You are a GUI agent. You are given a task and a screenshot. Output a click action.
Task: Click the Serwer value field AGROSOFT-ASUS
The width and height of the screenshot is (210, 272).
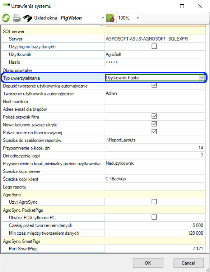[x=155, y=39]
